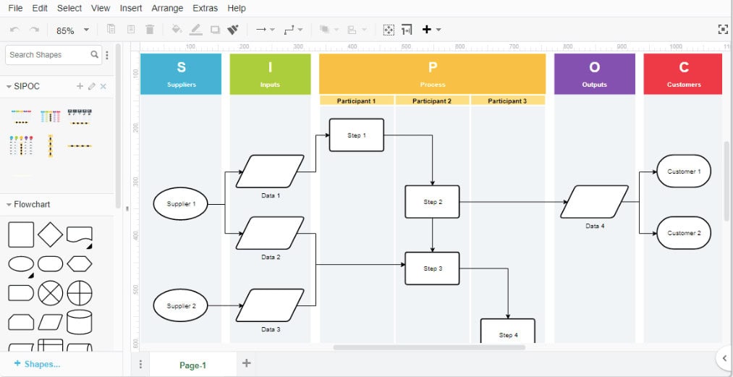Click the horizontal canvas scrollbar

[x=429, y=347]
